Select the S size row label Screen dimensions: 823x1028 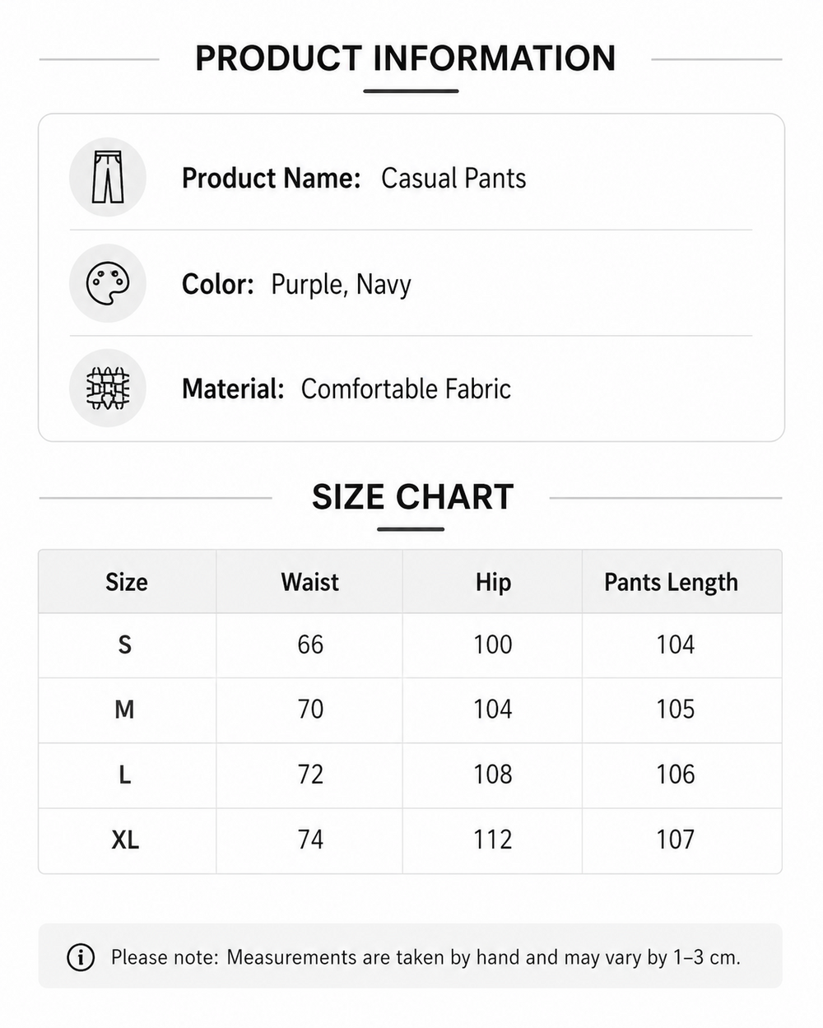click(x=125, y=644)
